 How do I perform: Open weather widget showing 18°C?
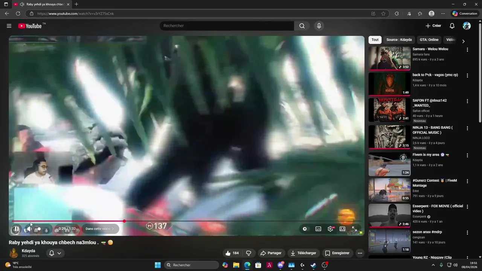18,265
